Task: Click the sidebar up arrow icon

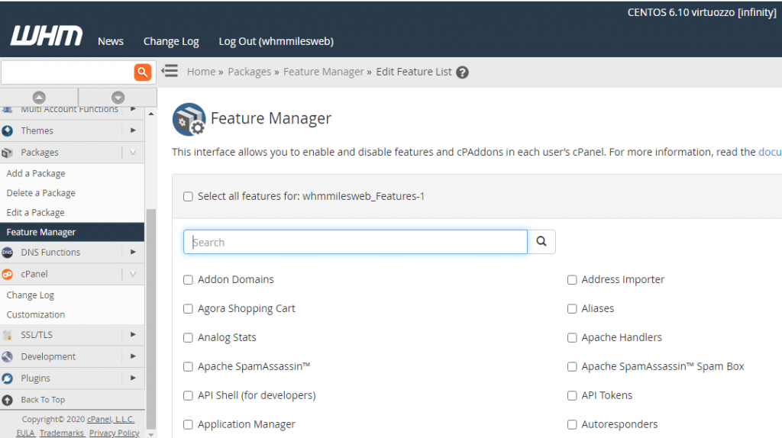Action: point(39,97)
